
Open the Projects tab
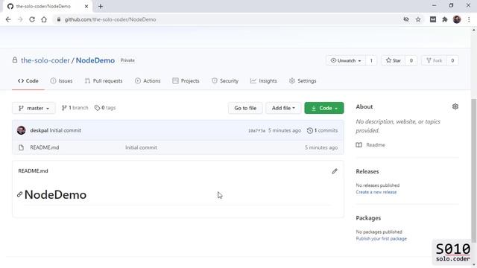[x=186, y=81]
